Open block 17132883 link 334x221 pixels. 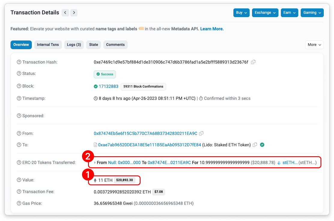(x=108, y=86)
